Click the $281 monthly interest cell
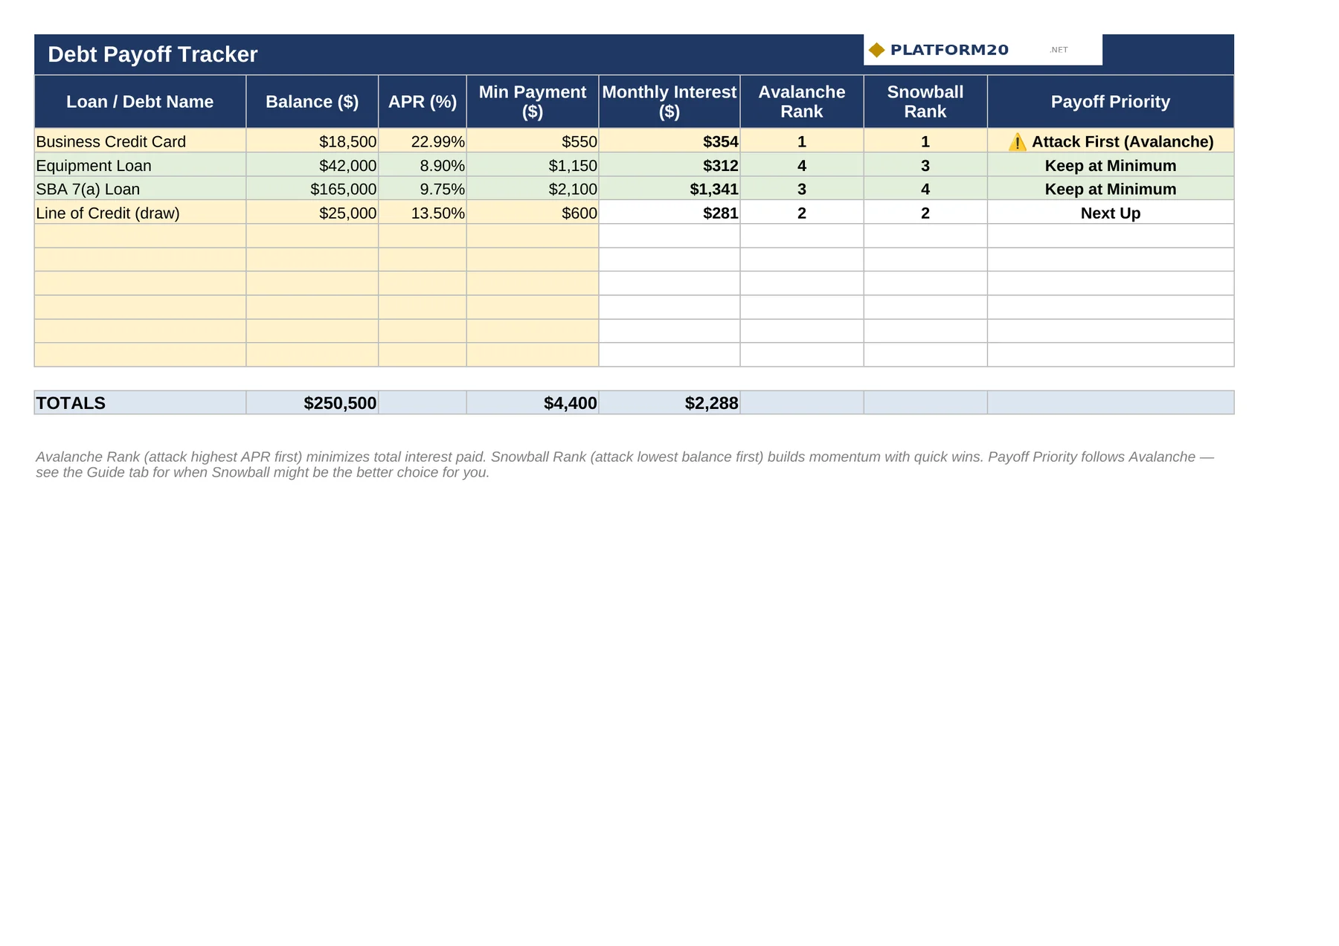Image resolution: width=1339 pixels, height=946 pixels. [x=669, y=213]
